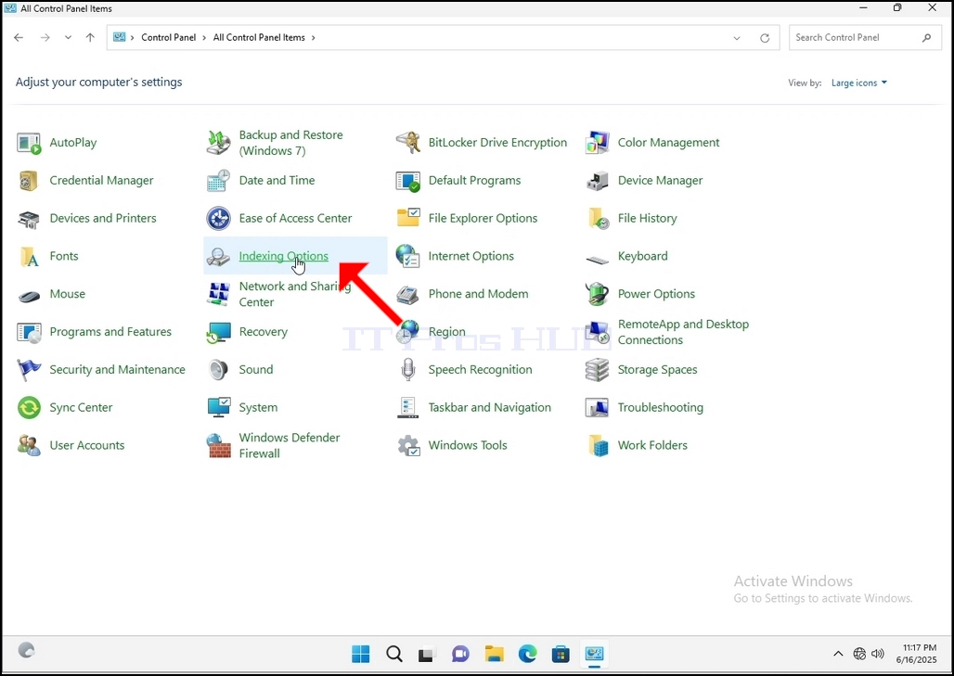
Task: Open the Power Options battery icon
Action: (x=598, y=294)
